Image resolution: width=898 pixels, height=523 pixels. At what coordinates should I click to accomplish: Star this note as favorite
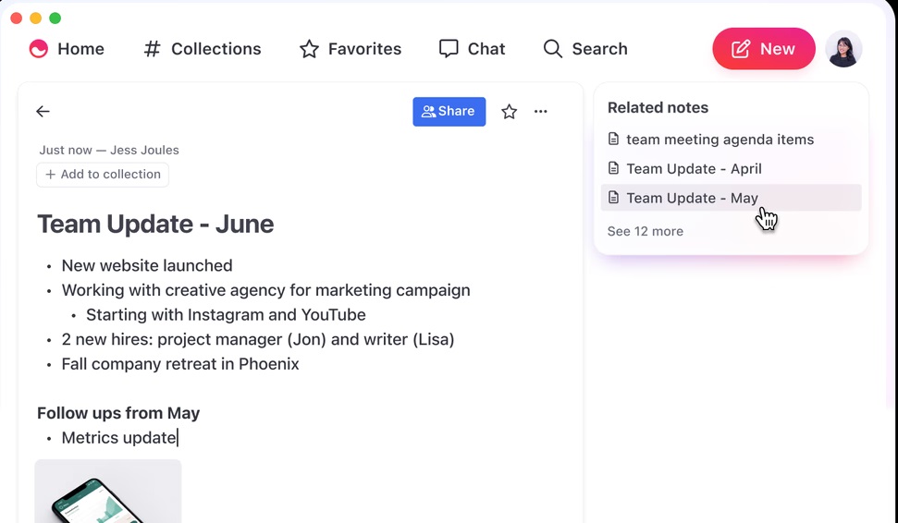click(510, 112)
